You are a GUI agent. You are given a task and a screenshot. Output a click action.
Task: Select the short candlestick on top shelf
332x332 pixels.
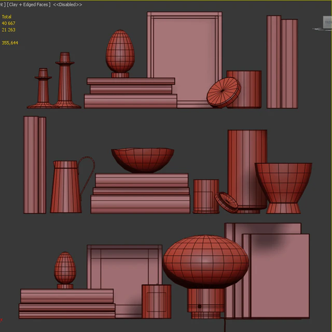43,89
